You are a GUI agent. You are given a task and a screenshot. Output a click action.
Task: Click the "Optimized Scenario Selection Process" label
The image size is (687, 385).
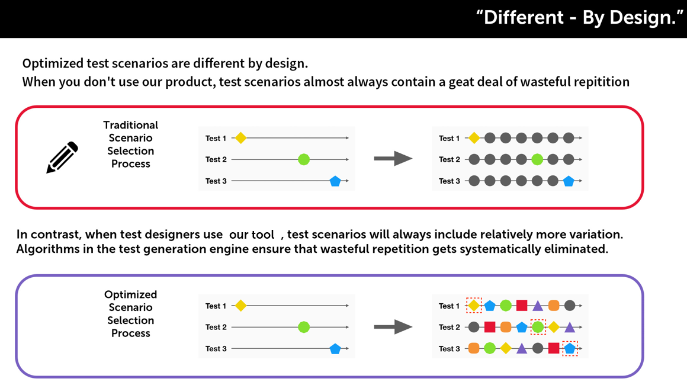130,313
